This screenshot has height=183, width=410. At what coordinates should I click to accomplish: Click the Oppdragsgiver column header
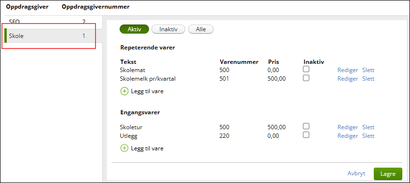tap(27, 7)
